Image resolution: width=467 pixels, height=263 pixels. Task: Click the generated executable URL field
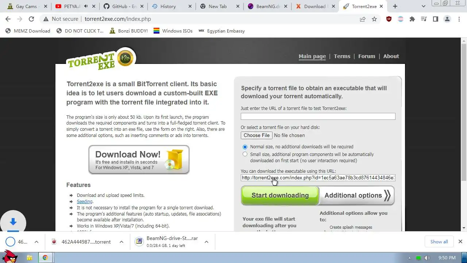[x=318, y=178]
